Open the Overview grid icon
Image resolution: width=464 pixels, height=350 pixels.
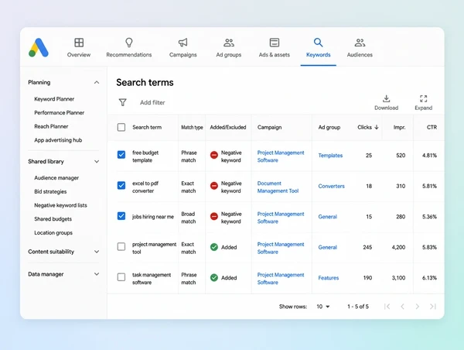(x=79, y=43)
